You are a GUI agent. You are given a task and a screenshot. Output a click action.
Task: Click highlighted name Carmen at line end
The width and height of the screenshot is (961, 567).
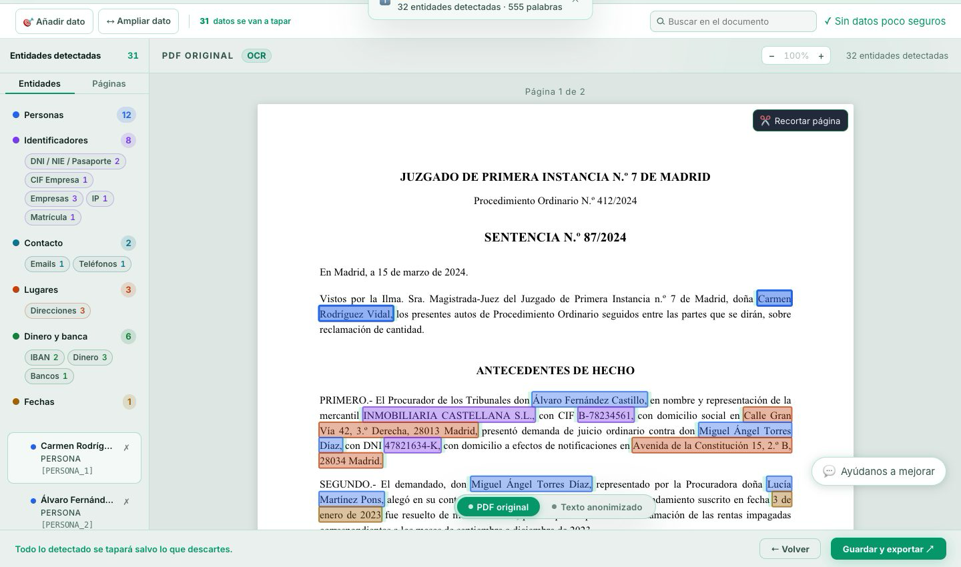[774, 298]
